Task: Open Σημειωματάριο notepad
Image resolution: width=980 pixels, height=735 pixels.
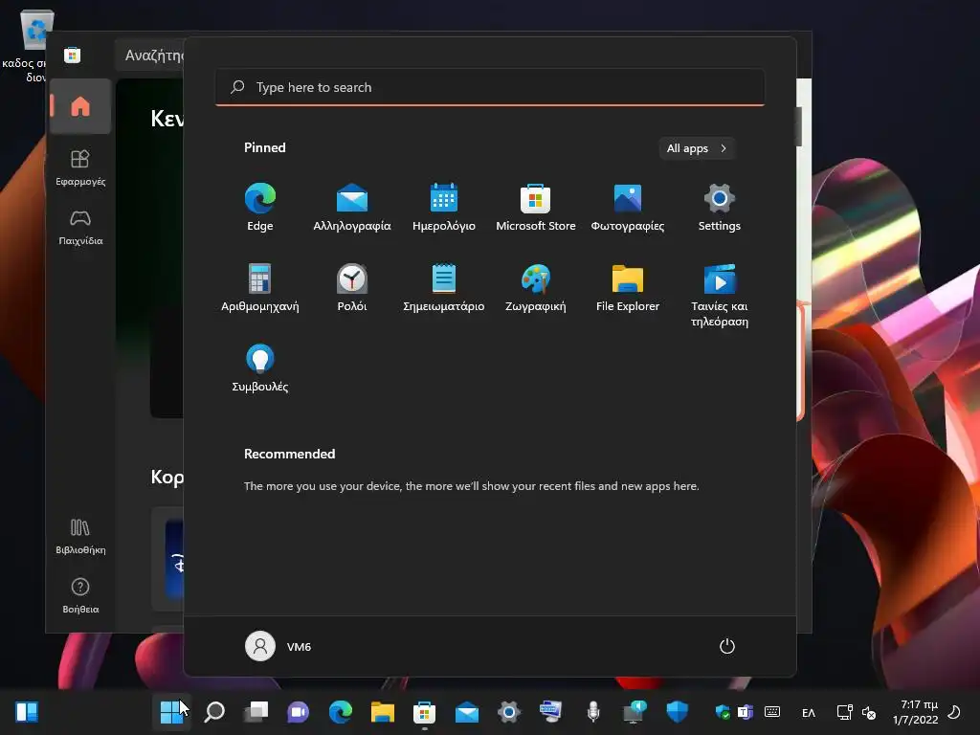Action: pos(444,287)
